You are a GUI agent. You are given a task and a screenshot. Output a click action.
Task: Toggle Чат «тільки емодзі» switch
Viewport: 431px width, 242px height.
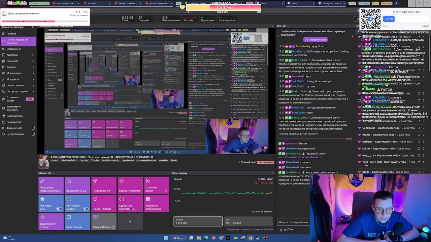coord(86,209)
